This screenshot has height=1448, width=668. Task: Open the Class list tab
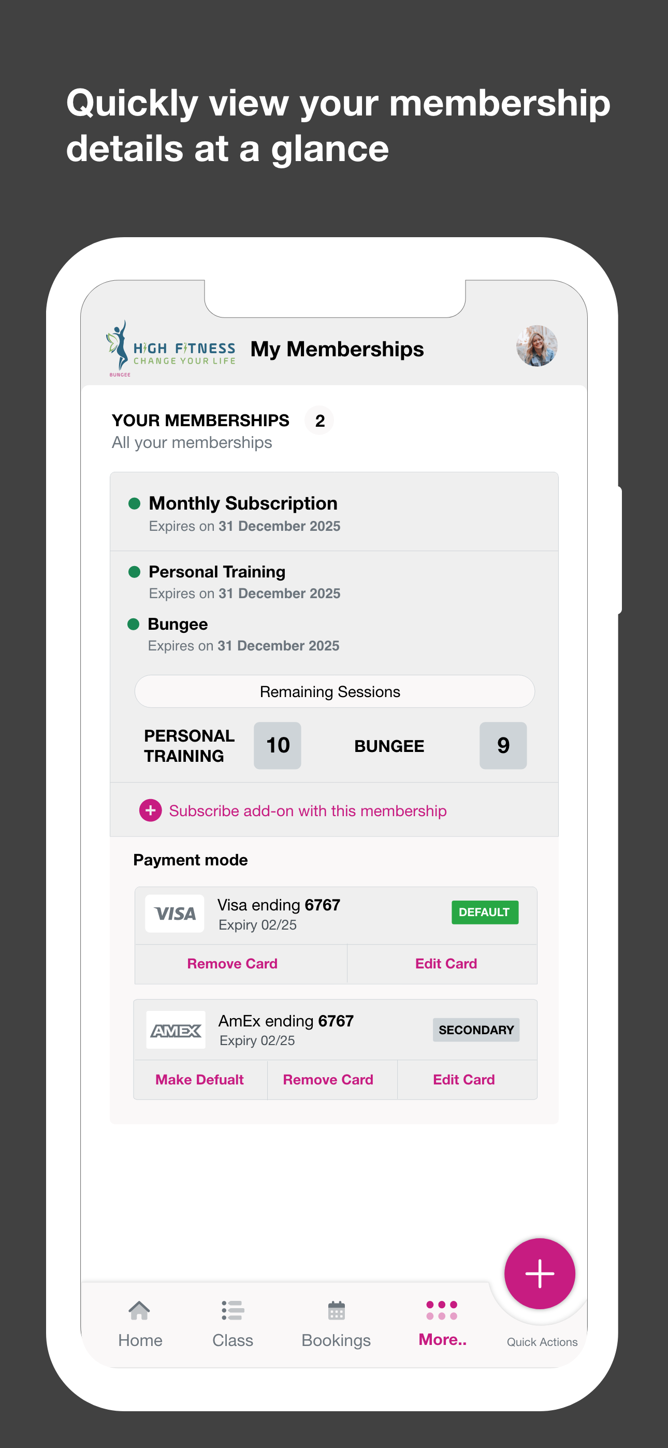tap(233, 1323)
